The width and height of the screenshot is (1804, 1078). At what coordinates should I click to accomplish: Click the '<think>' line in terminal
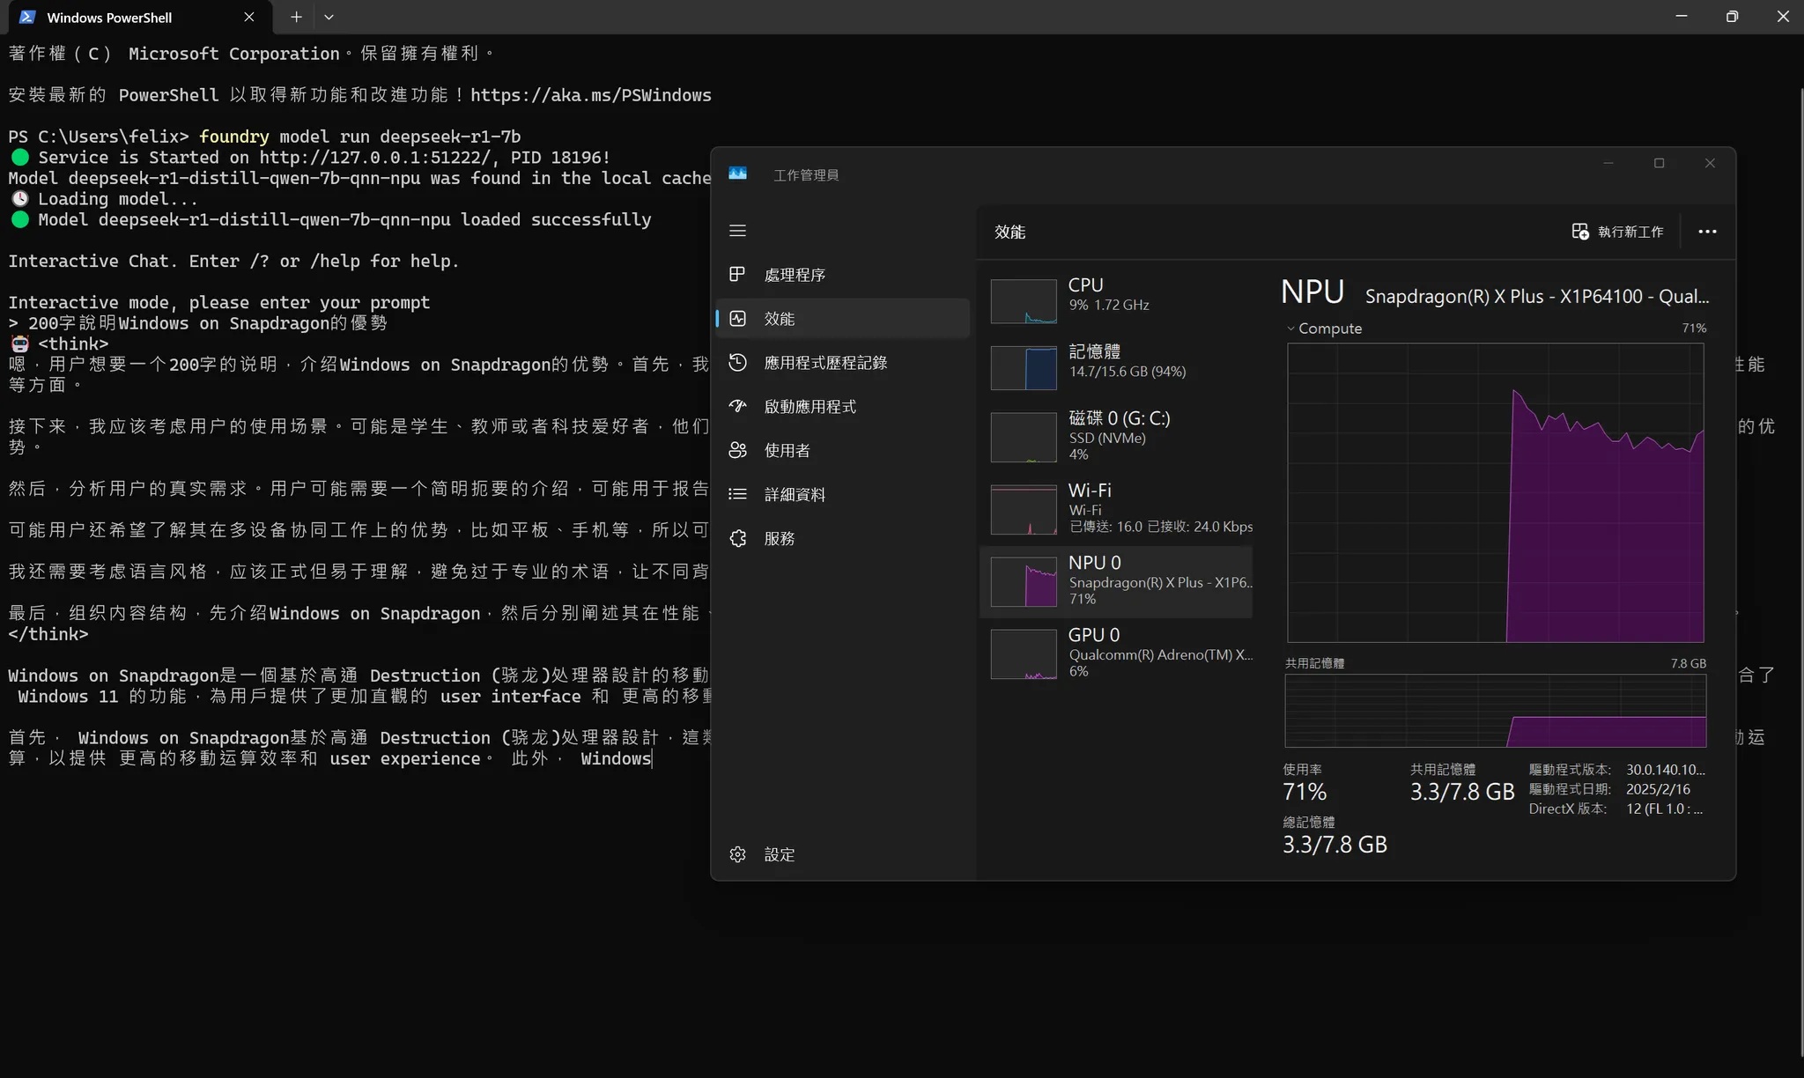click(x=73, y=343)
